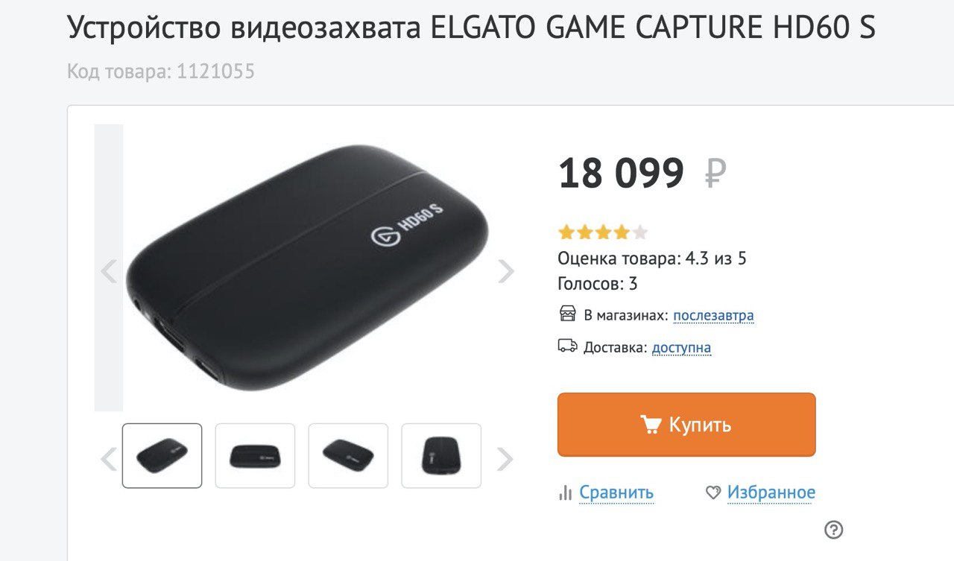Rate product using the star rating

603,232
